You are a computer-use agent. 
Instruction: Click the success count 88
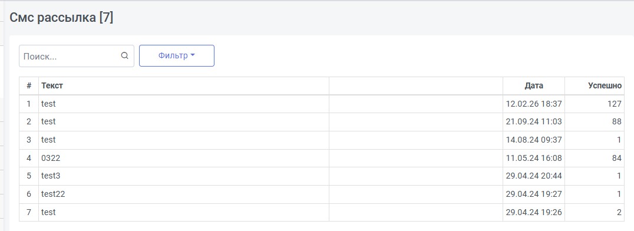(616, 122)
